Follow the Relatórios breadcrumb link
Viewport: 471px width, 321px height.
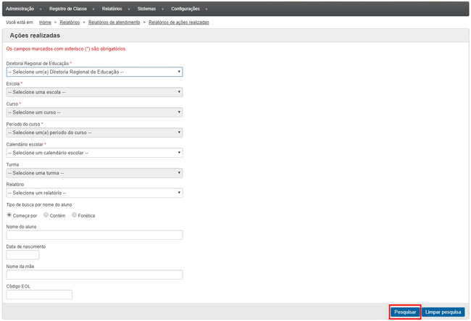tap(70, 22)
